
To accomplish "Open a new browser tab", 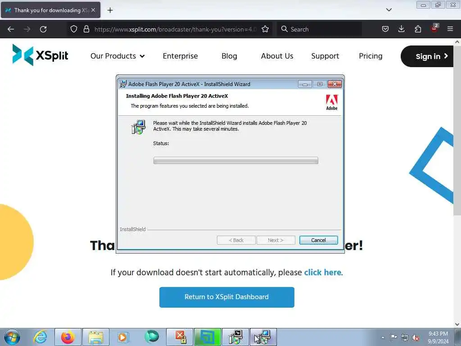I will coord(110,10).
